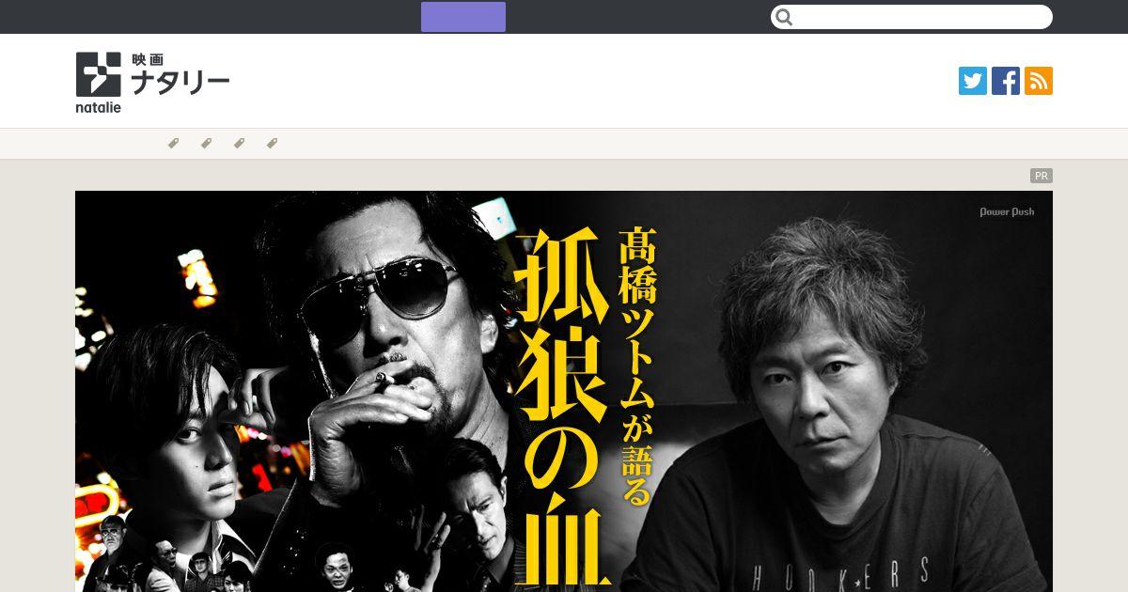Click the third tag icon in the tag bar

pos(239,144)
